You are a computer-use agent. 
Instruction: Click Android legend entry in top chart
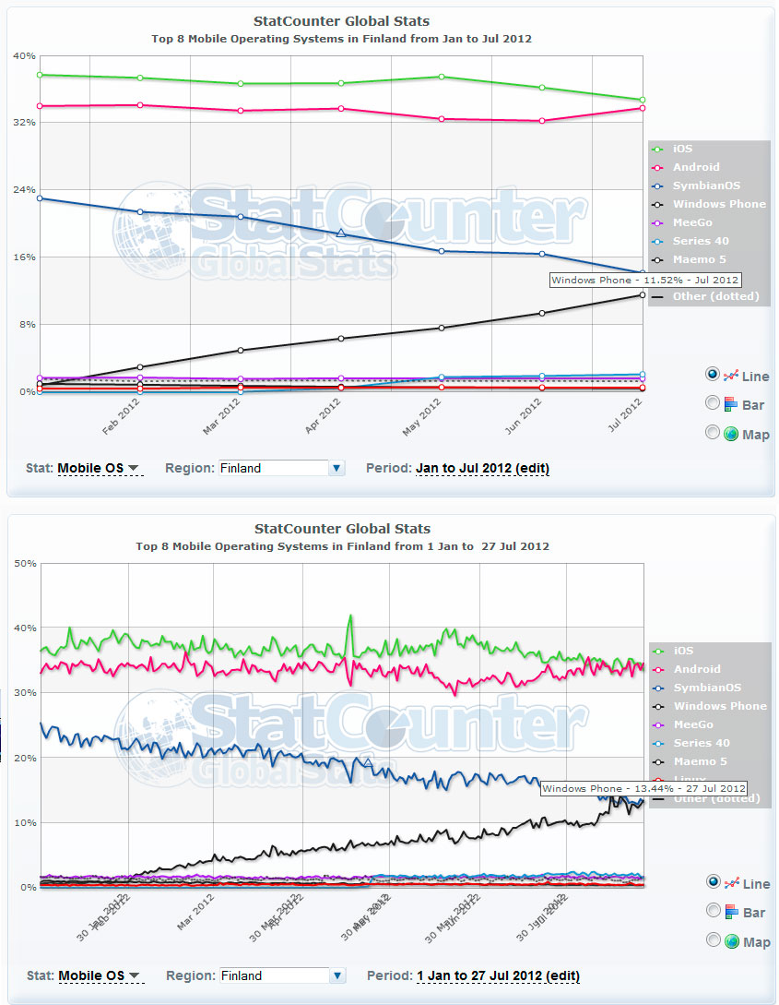pos(686,167)
